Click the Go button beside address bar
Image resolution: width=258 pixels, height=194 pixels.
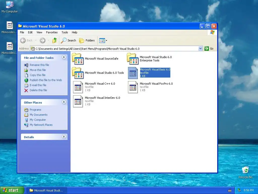coord(209,48)
